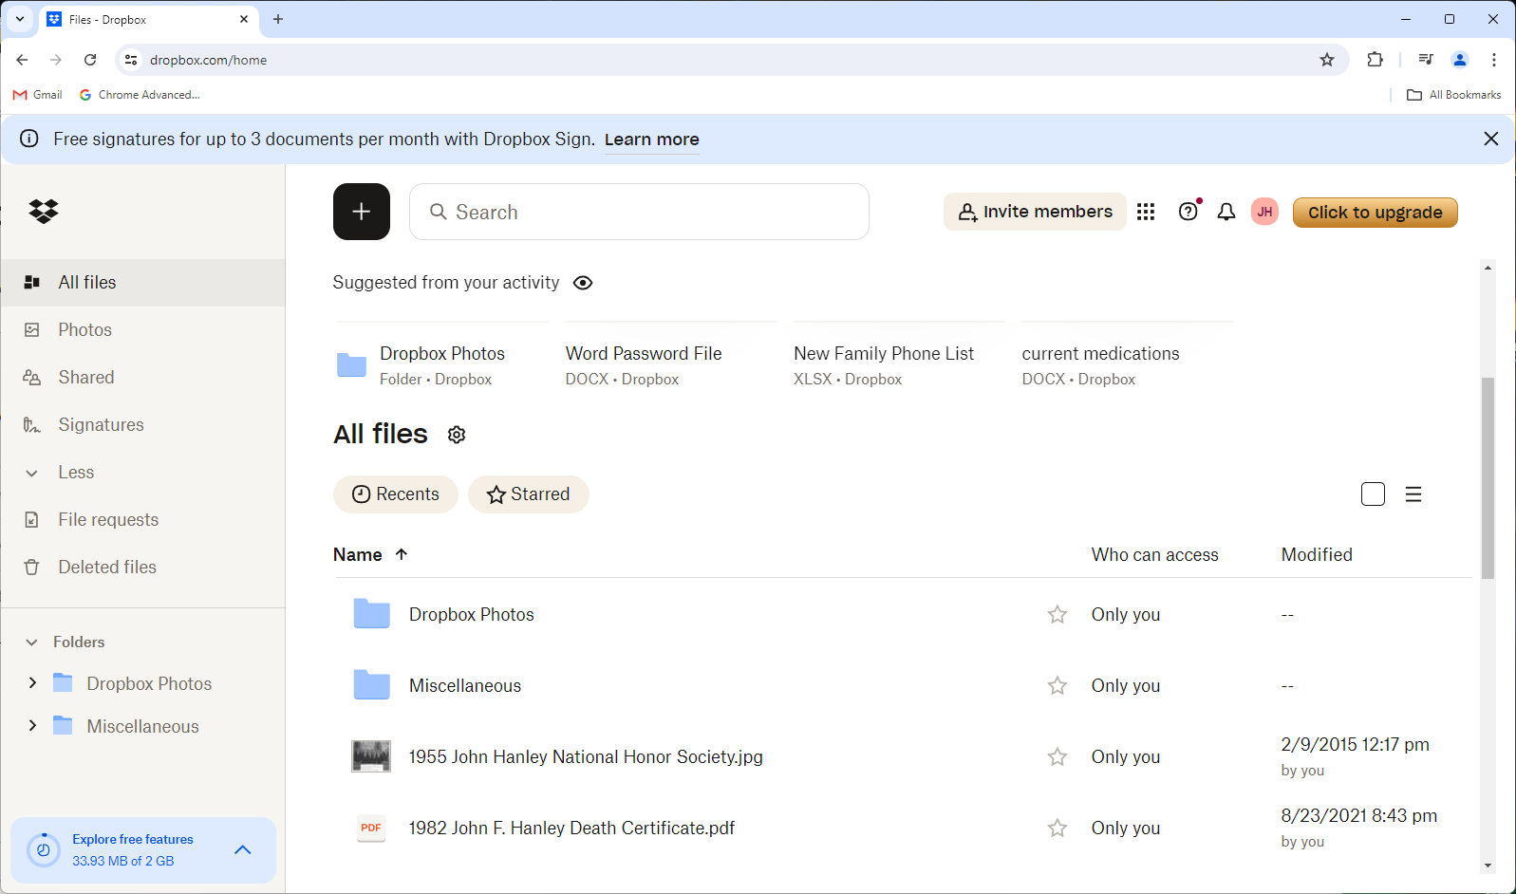Open notifications bell icon
Viewport: 1516px width, 894px height.
click(1226, 212)
